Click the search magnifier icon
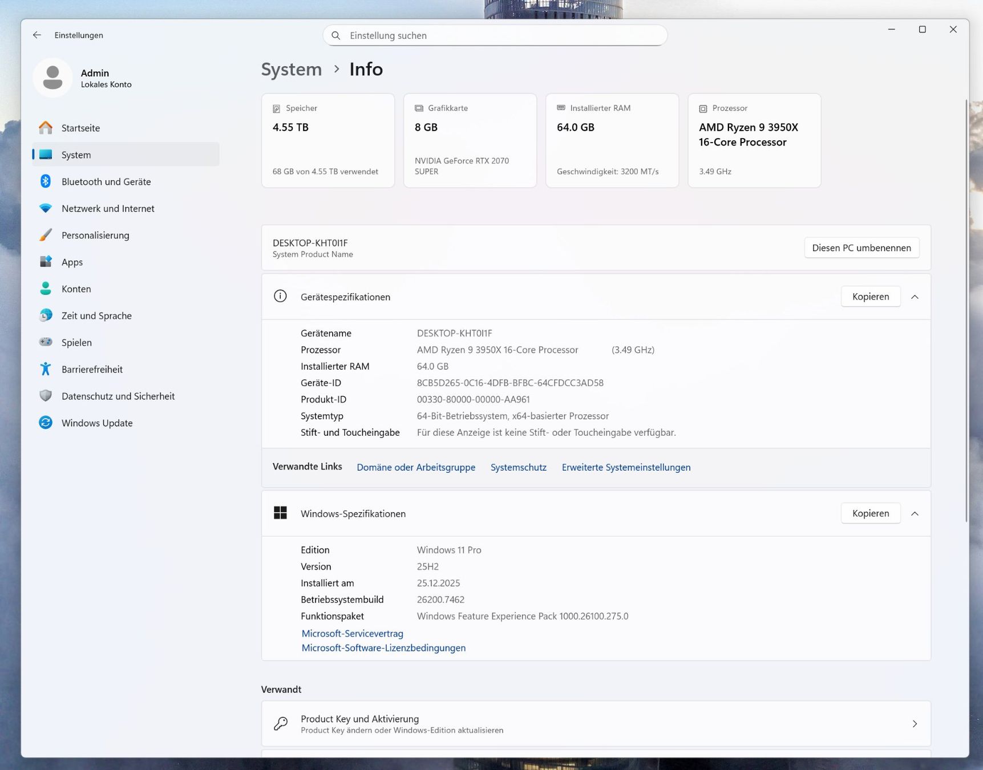Viewport: 983px width, 770px height. pos(336,35)
